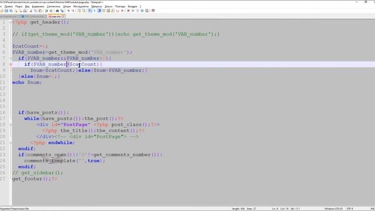Open the Плагины menu

point(120,6)
